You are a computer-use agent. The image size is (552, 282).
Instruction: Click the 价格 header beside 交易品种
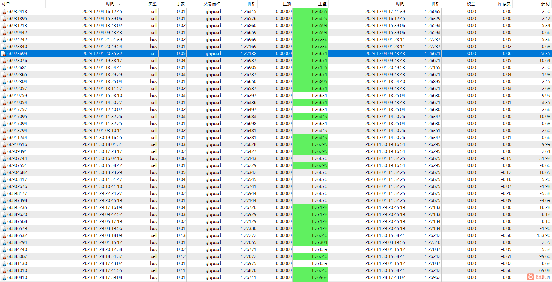[x=251, y=4]
